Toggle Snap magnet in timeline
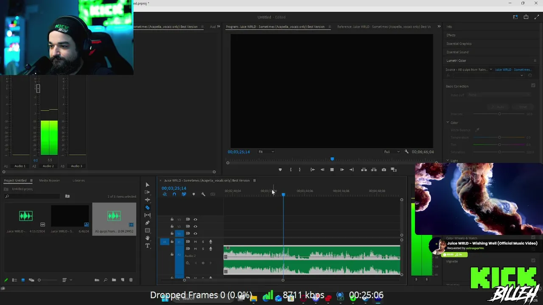Viewport: 543px width, 305px height. [174, 194]
